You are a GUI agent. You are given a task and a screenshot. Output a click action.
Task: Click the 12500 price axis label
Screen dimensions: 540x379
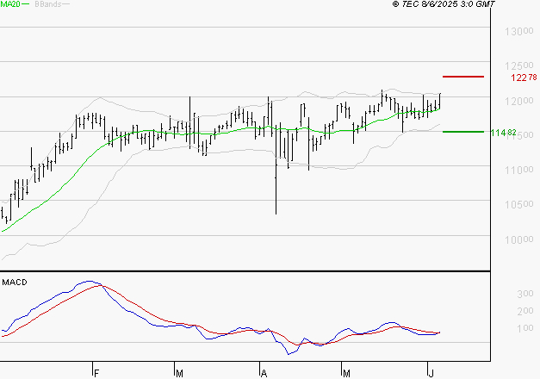pos(519,65)
